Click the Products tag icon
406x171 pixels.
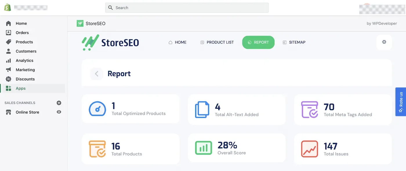pyautogui.click(x=8, y=42)
